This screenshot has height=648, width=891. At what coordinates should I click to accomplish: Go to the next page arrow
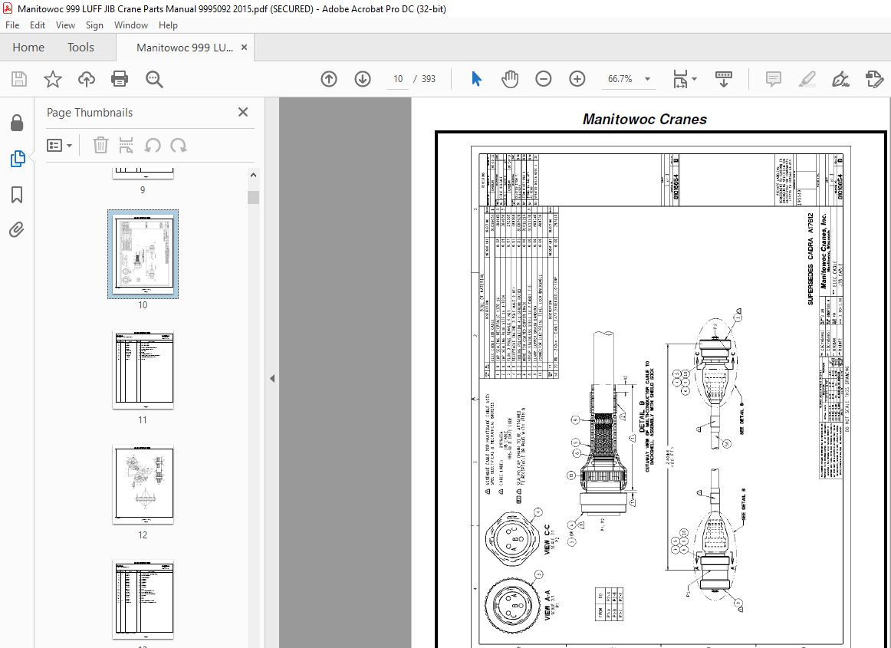[x=363, y=79]
